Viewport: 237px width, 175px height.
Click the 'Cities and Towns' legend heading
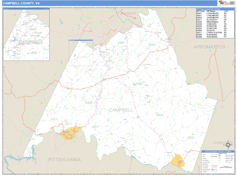tap(222, 153)
